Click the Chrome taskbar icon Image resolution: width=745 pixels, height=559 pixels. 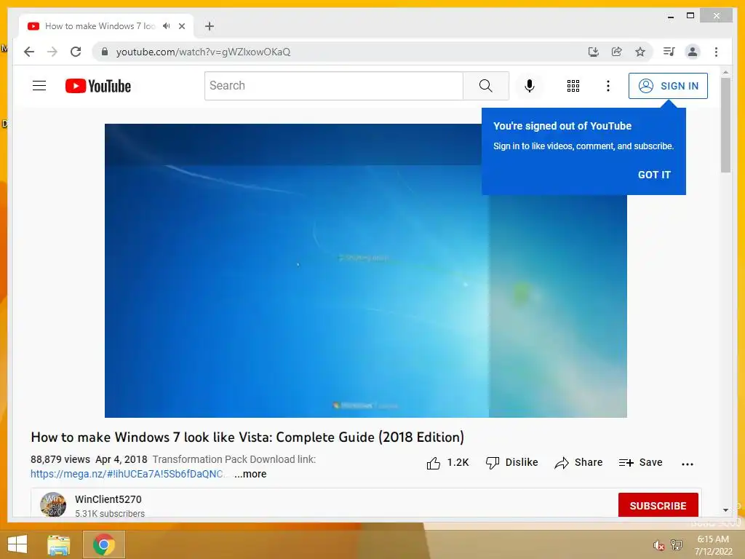(x=104, y=544)
